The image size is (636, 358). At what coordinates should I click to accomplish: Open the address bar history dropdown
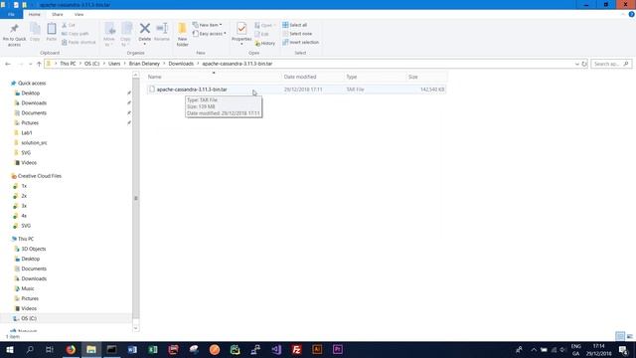576,64
